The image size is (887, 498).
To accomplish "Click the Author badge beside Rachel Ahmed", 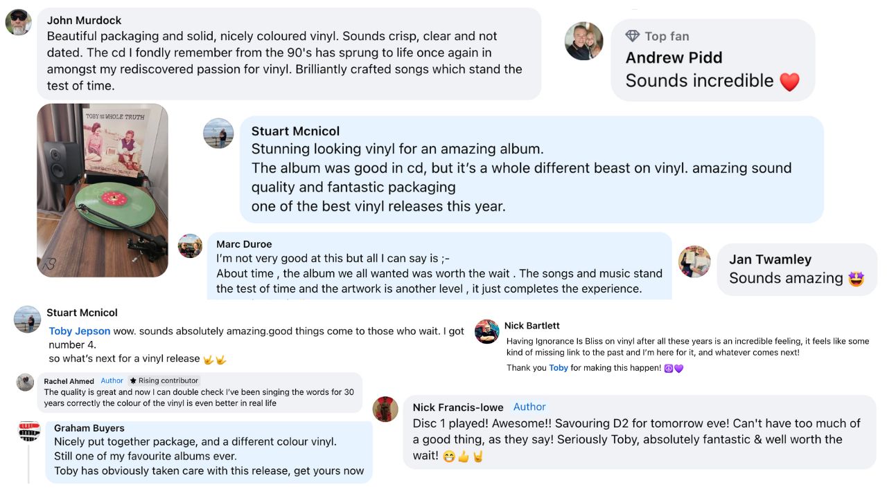I will click(112, 380).
